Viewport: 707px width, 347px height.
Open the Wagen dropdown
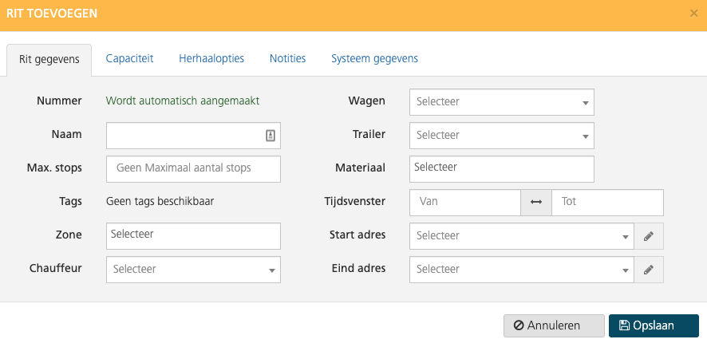coord(501,102)
